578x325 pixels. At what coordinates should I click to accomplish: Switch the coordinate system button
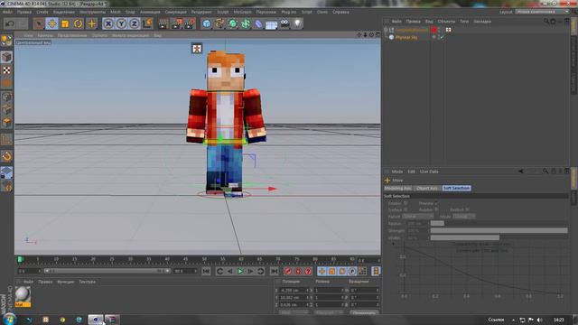point(147,24)
